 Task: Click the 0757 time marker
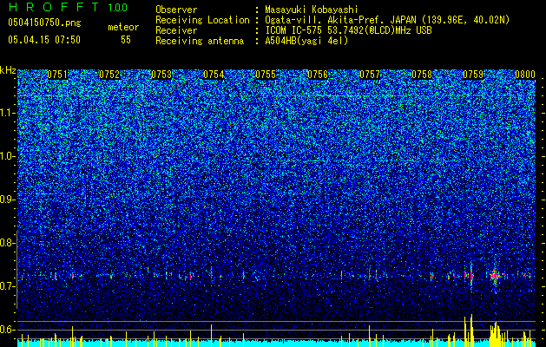coord(370,75)
